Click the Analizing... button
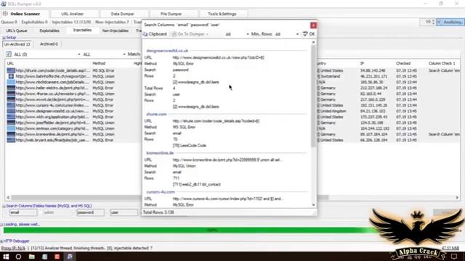The height and width of the screenshot is (261, 465). [450, 22]
